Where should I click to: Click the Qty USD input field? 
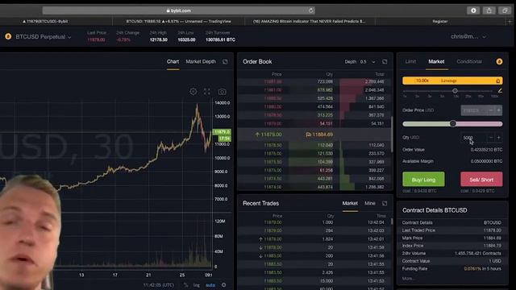[473, 138]
